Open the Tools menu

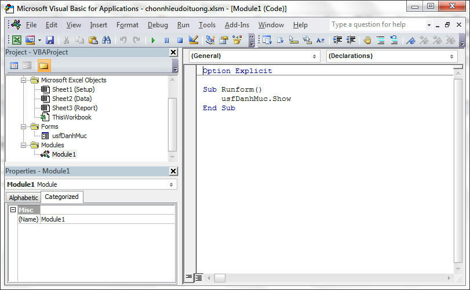[207, 25]
